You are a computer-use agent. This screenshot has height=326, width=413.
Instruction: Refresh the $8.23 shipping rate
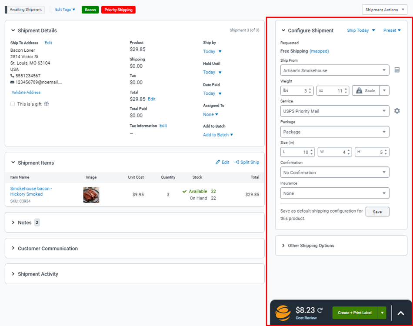320,310
